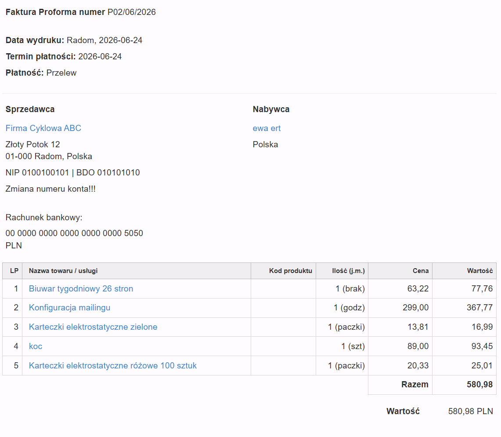Viewport: 501px width, 437px height.
Task: Click the Płatność label
Action: point(25,73)
